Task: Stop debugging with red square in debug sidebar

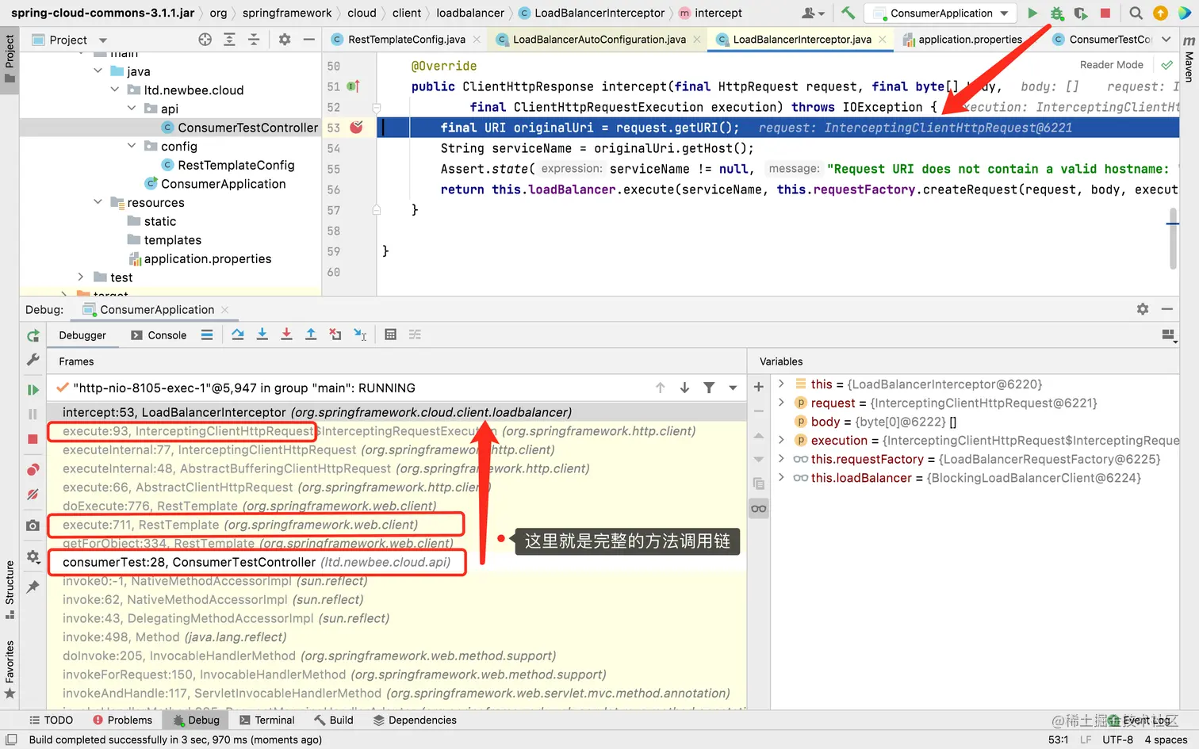Action: coord(33,439)
